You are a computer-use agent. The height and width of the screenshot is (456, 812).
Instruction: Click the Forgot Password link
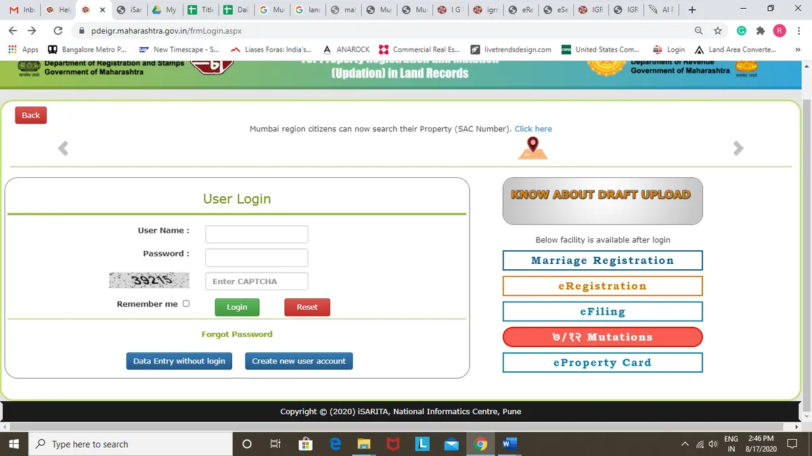[x=237, y=334]
